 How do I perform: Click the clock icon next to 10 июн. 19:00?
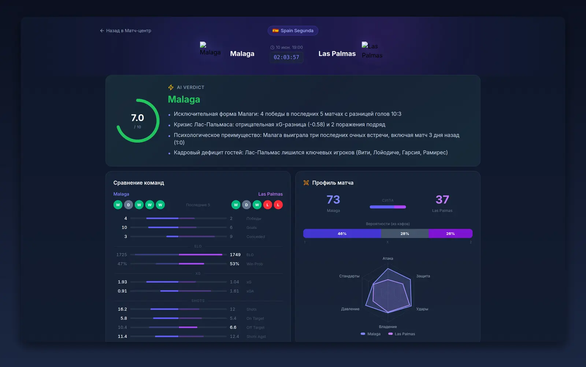click(272, 48)
